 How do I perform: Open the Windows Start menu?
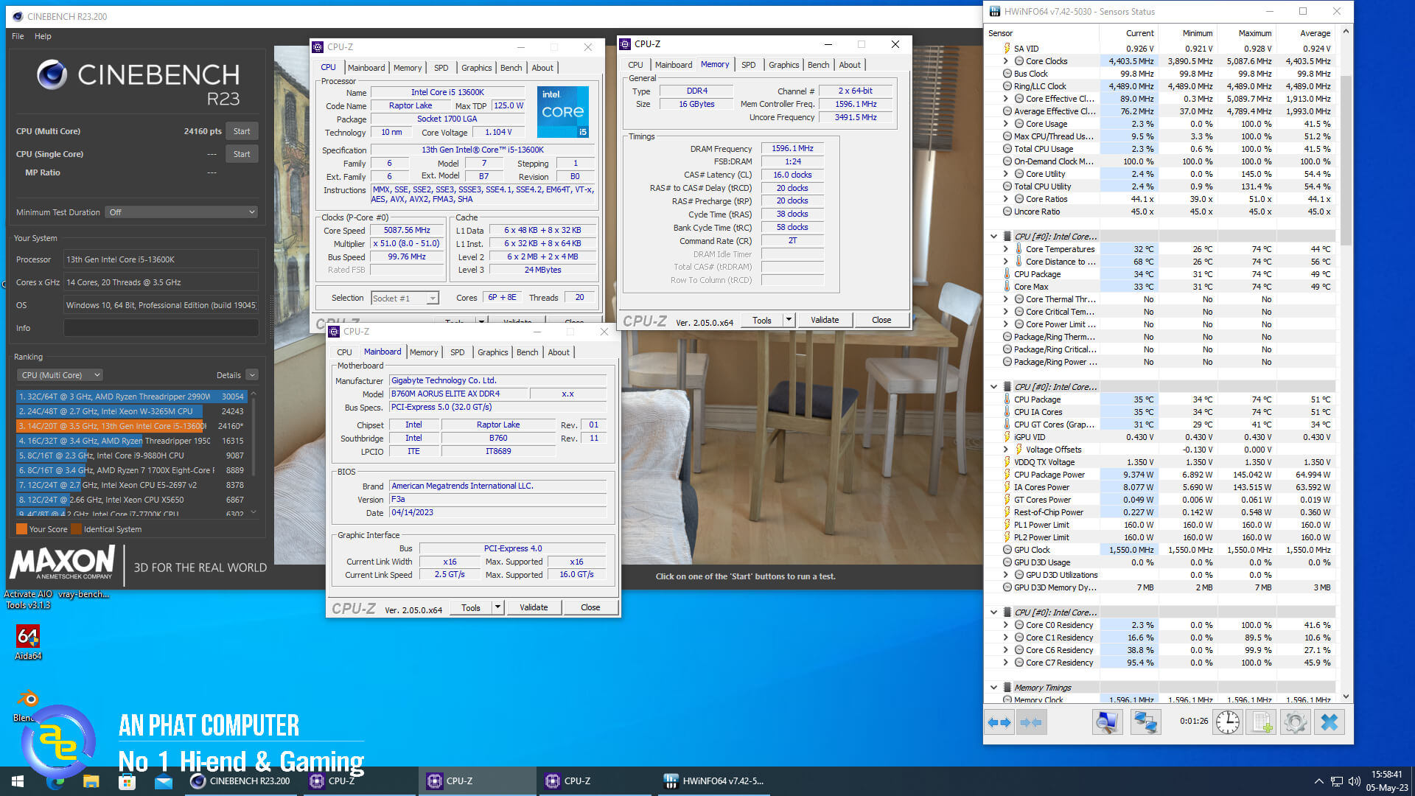tap(18, 781)
